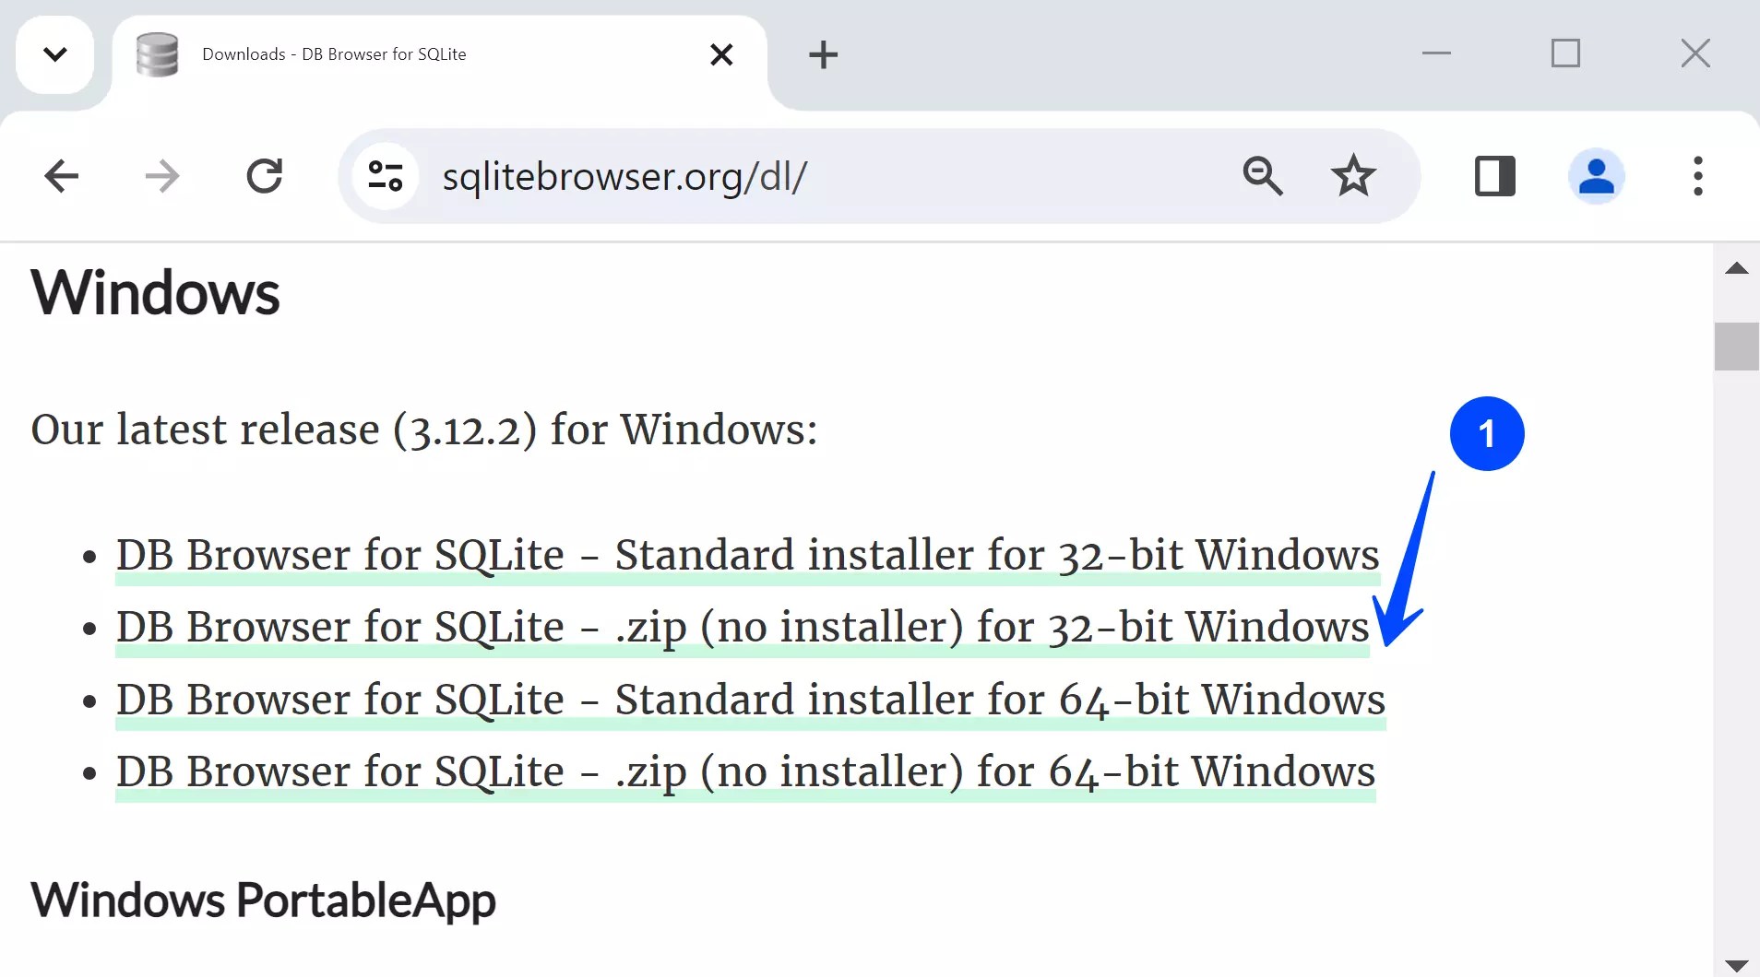The width and height of the screenshot is (1760, 977).
Task: Click the vertical scrollbar thumb
Action: (x=1737, y=347)
